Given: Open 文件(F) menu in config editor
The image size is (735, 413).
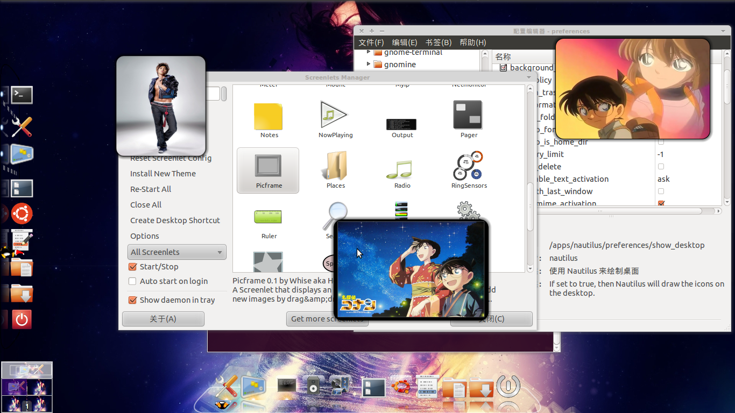Looking at the screenshot, I should 371,42.
